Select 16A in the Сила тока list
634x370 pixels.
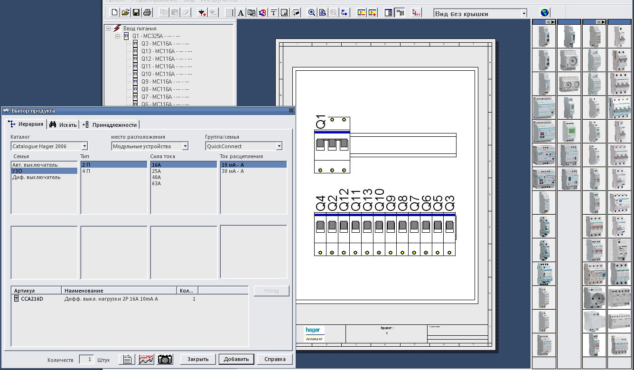click(x=184, y=165)
